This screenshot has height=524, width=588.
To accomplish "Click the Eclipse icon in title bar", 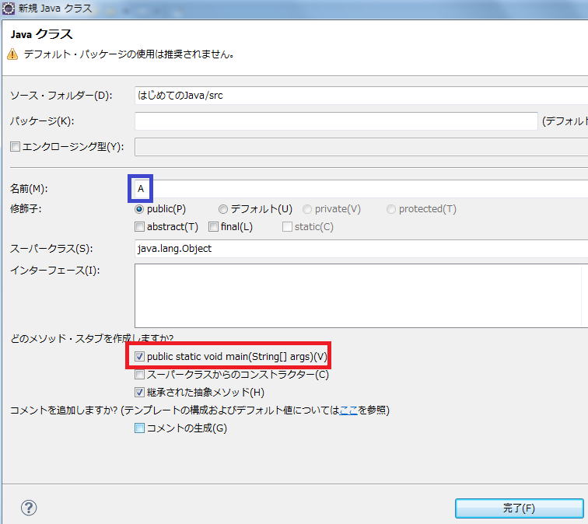I will pyautogui.click(x=8, y=8).
